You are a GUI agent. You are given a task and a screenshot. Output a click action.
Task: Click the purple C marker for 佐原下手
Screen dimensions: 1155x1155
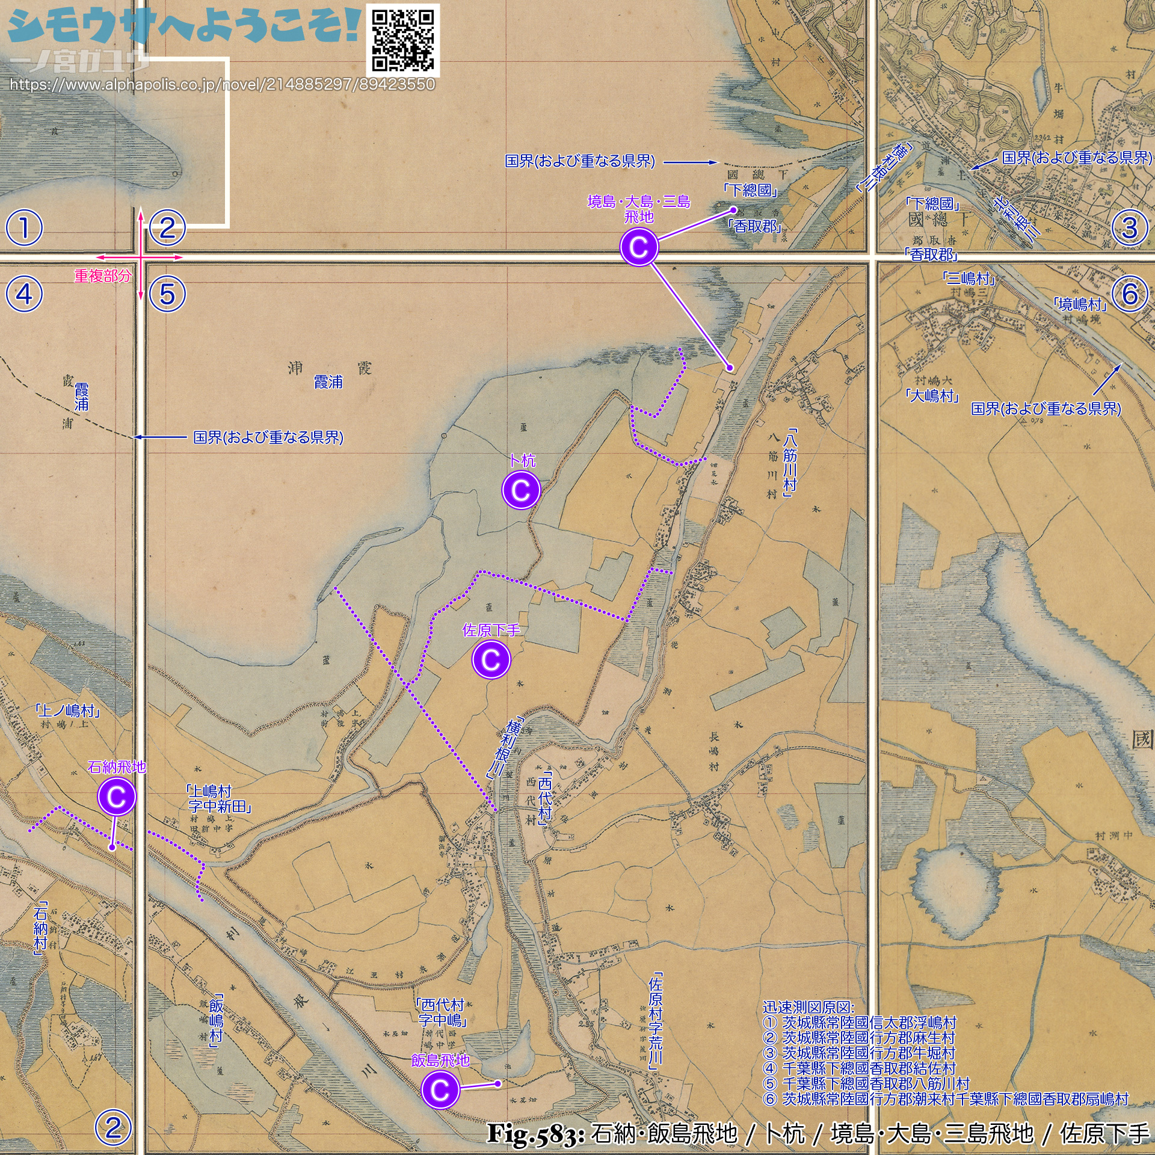[491, 660]
